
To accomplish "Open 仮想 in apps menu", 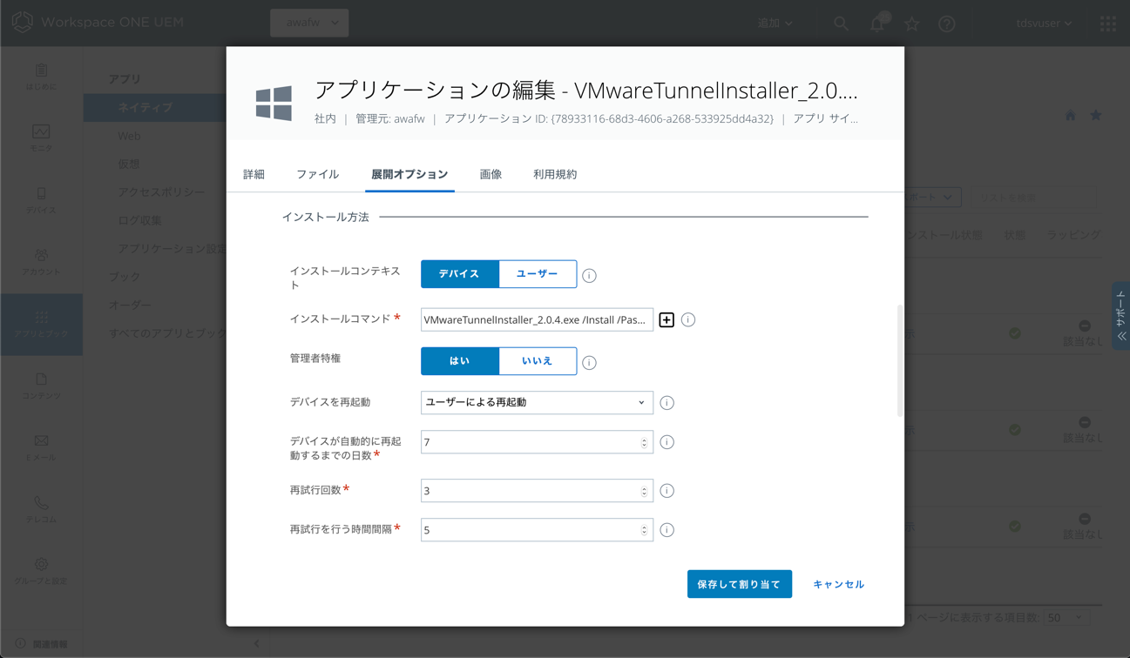I will (129, 164).
